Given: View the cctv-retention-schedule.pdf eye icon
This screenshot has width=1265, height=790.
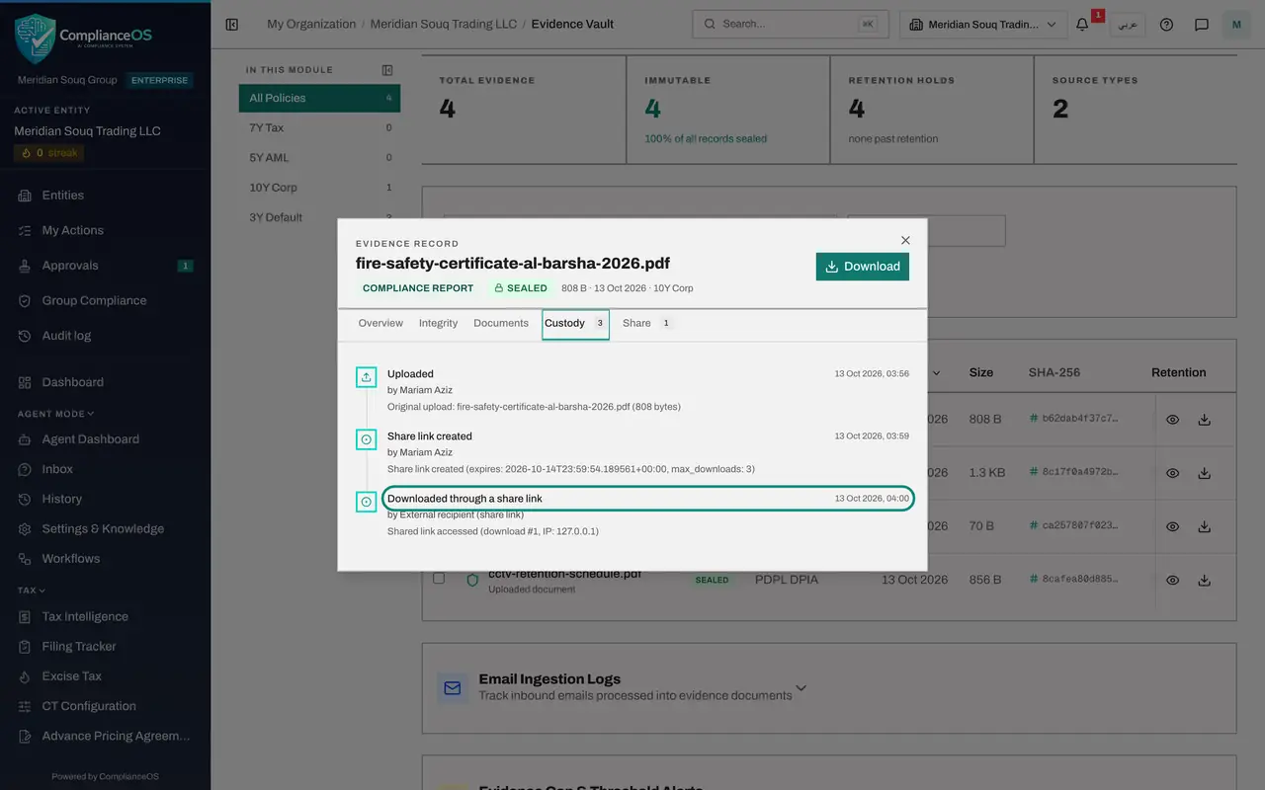Looking at the screenshot, I should point(1172,581).
